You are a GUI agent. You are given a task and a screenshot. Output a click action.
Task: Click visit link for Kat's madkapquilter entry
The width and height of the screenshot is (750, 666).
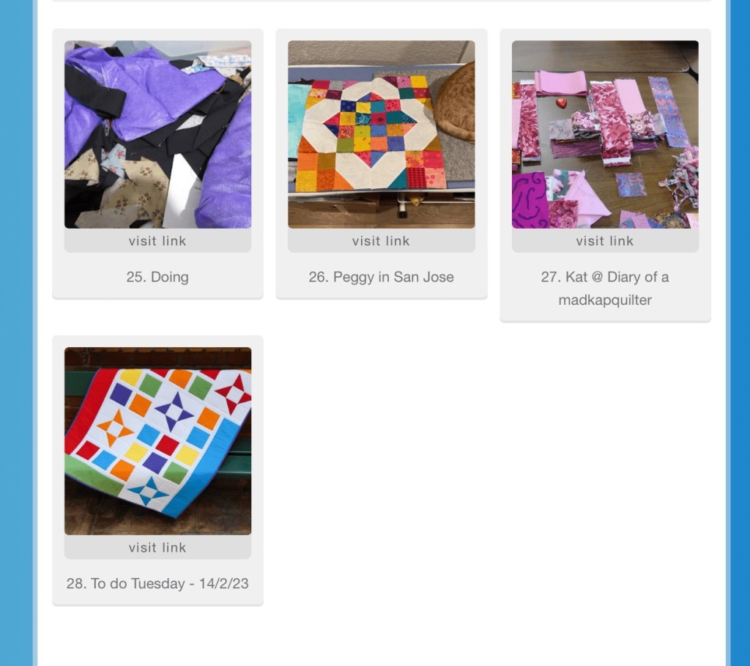605,240
